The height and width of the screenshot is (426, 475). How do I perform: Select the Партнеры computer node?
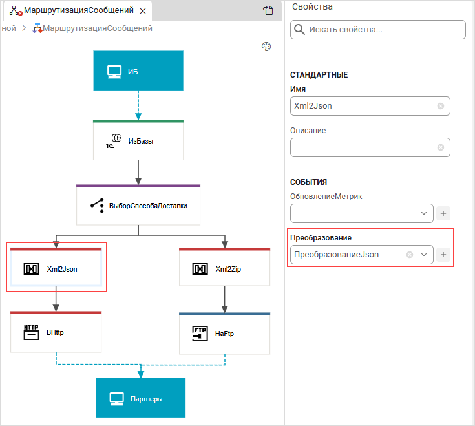(140, 398)
